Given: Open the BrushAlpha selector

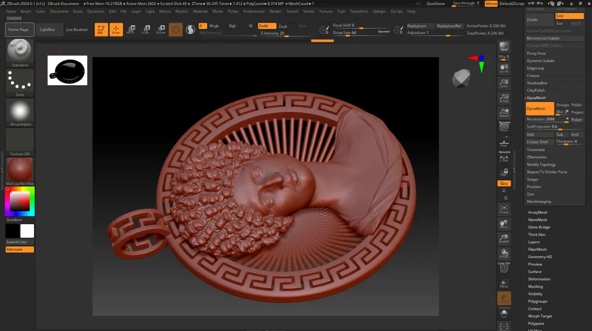Looking at the screenshot, I should coord(20,112).
